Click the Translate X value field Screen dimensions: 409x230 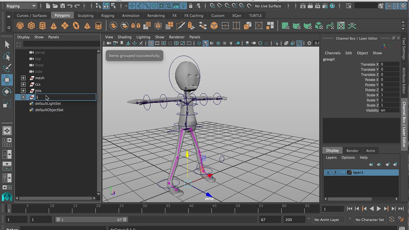(x=390, y=64)
